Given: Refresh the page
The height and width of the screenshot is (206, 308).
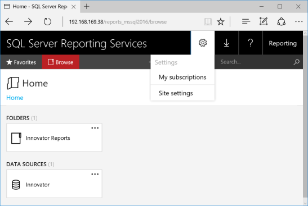Looking at the screenshot, I should 47,21.
